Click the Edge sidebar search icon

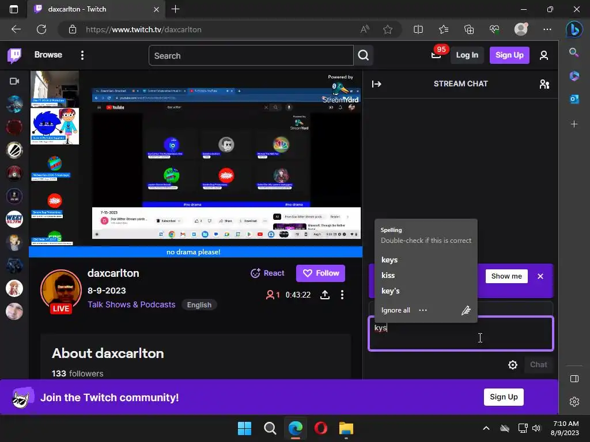(574, 52)
